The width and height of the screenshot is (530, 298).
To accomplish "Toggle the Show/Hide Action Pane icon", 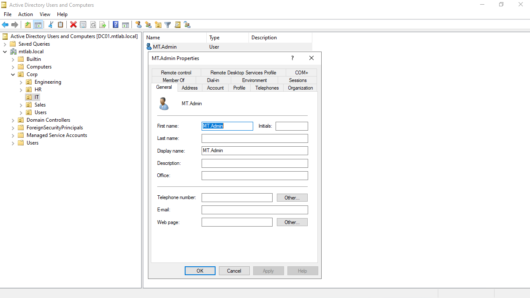I will [126, 25].
